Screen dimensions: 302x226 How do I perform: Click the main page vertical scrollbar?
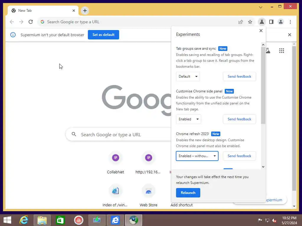(x=294, y=118)
